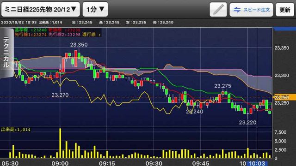Click the 終 : 23,240 close value
The height and width of the screenshot is (166, 296).
pos(163,23)
